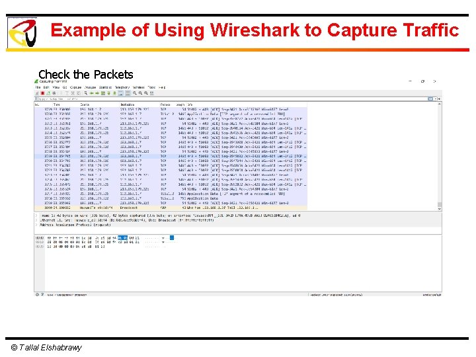476x357 pixels.
Task: Sort by the Time column header
Action: coord(57,104)
